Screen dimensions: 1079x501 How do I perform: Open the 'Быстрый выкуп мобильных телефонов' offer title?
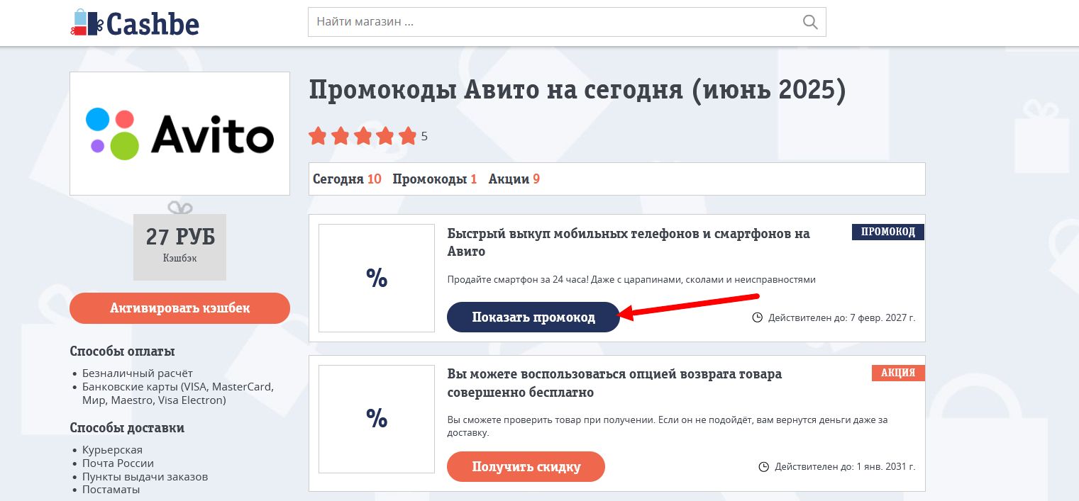pyautogui.click(x=629, y=242)
